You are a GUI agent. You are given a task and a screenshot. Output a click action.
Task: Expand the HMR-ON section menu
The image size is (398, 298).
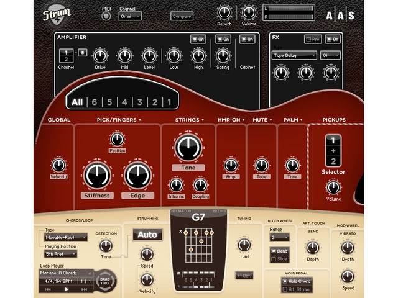point(243,120)
